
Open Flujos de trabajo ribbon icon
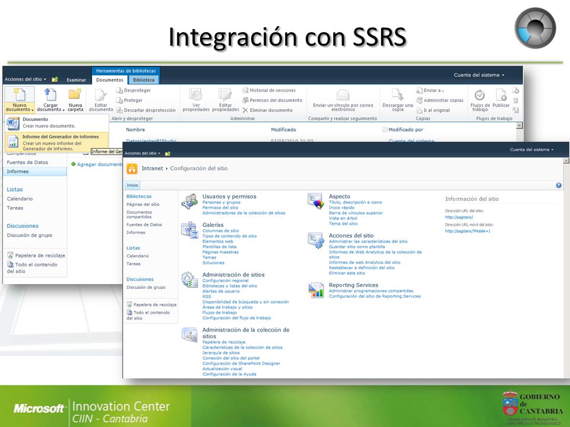480,95
